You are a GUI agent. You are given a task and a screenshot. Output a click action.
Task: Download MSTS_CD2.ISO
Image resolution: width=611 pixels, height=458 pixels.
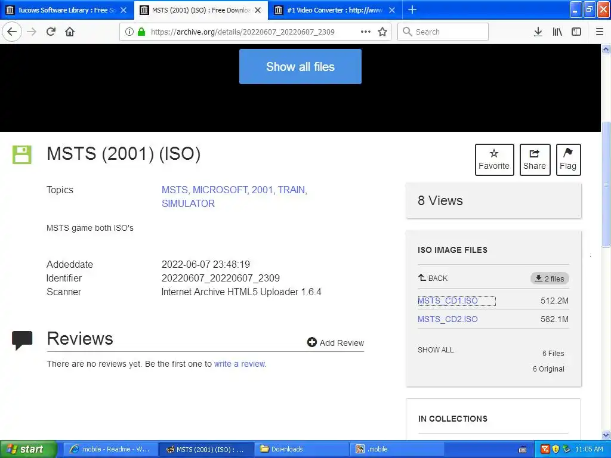448,319
